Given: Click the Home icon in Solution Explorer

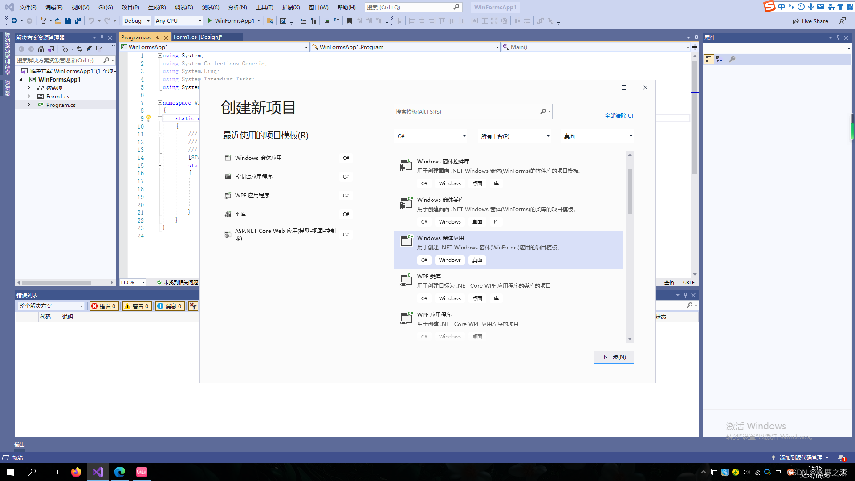Looking at the screenshot, I should coord(41,49).
